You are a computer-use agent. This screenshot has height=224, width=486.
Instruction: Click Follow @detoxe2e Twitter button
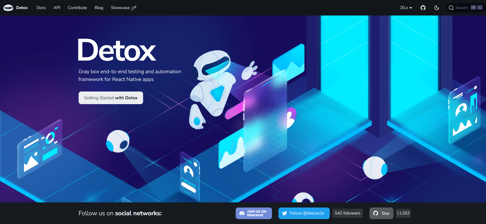pos(304,213)
